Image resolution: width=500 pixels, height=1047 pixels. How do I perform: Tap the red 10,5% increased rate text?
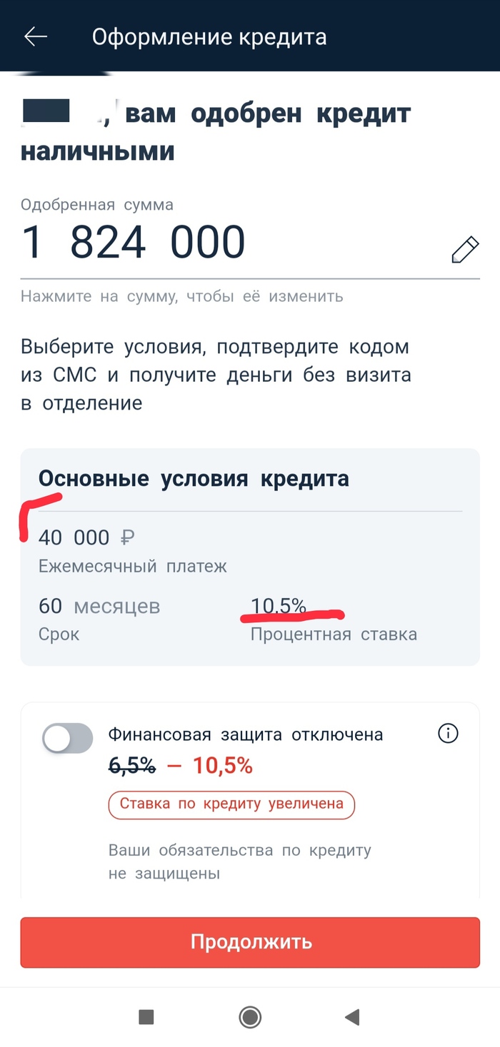(x=222, y=766)
